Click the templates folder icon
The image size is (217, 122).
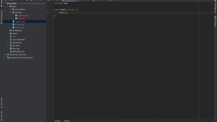tap(11, 30)
